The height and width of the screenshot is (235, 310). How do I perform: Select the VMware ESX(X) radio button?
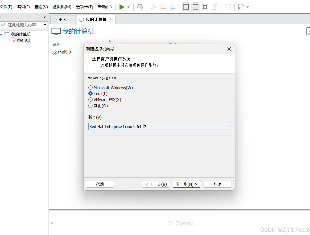pos(90,100)
